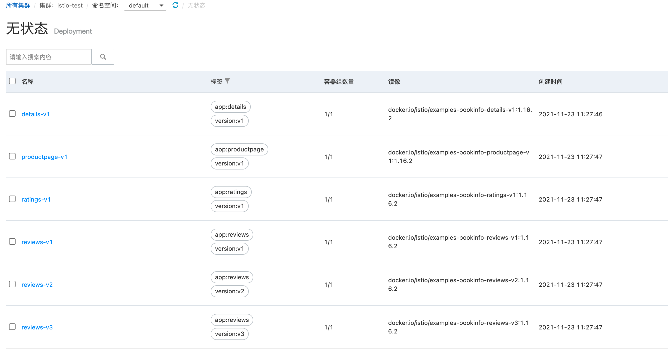668x353 pixels.
Task: Click the version:v2 label tag
Action: click(229, 291)
